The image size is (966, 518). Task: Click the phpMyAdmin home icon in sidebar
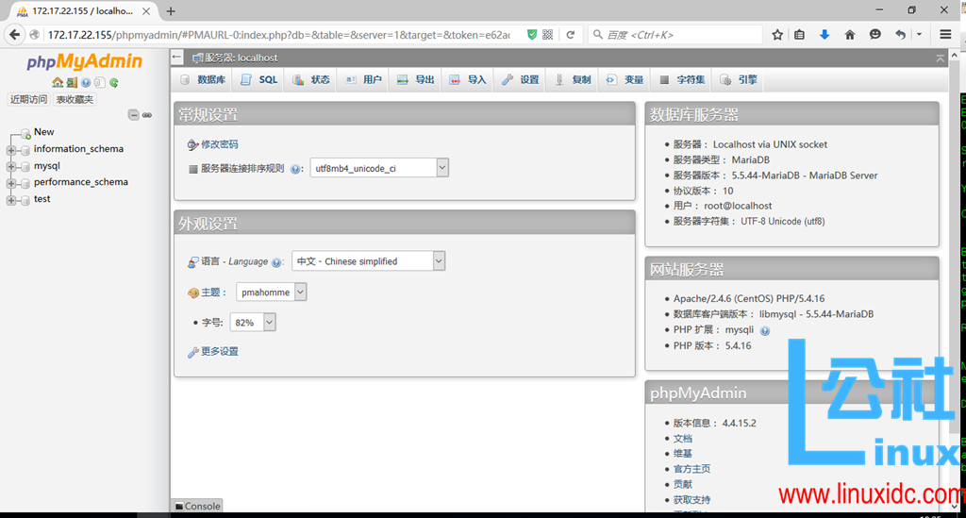click(58, 82)
